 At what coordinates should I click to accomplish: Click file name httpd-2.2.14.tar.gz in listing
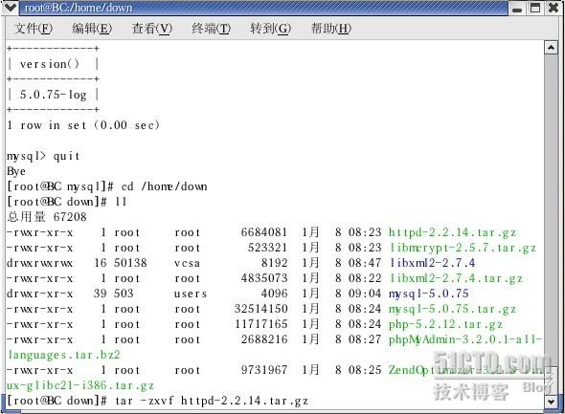pos(452,232)
